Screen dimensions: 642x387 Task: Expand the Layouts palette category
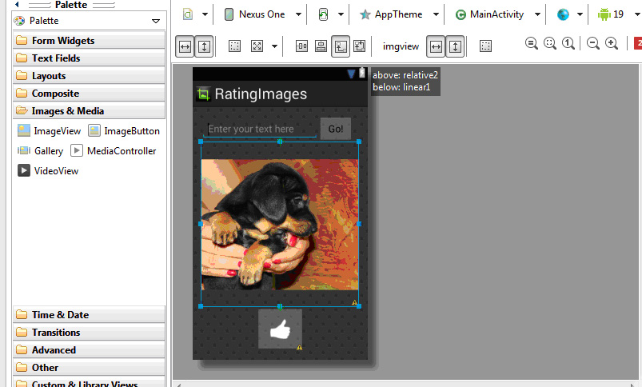pos(90,76)
